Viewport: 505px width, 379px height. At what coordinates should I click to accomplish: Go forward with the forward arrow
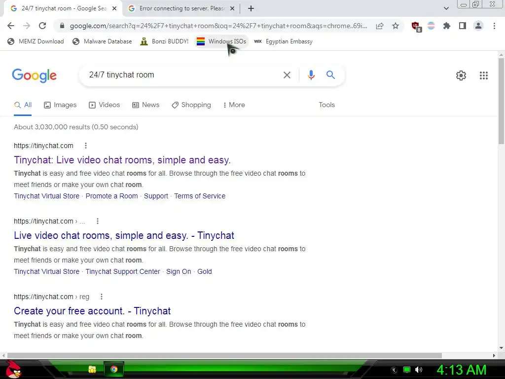pos(27,26)
